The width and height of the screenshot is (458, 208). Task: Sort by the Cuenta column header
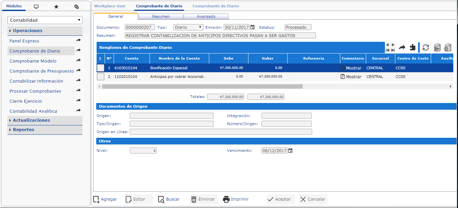[131, 58]
